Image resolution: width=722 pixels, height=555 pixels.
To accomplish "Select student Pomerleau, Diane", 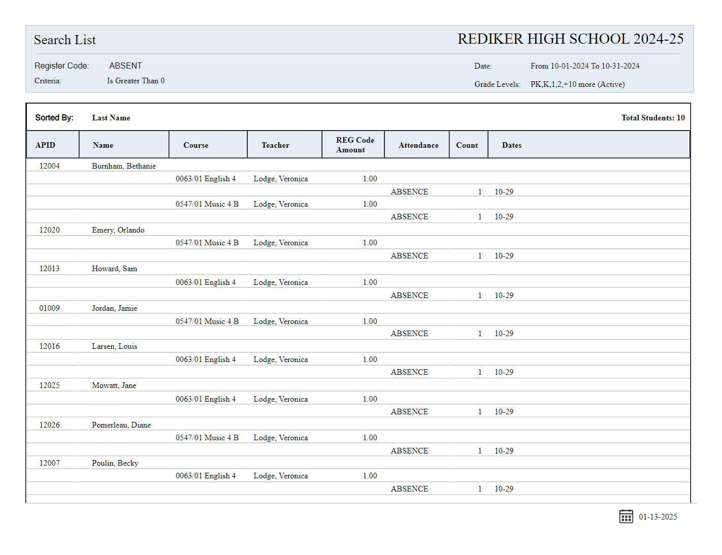I will pos(121,425).
